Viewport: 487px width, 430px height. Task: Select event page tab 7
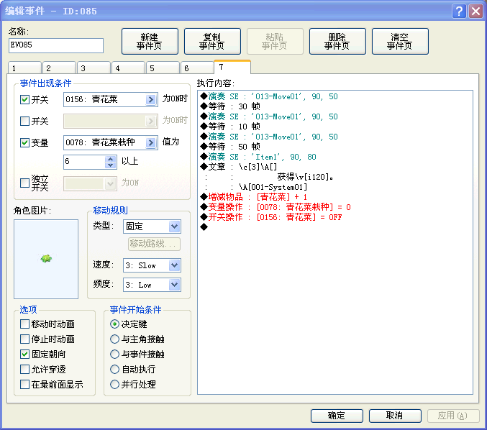232,67
